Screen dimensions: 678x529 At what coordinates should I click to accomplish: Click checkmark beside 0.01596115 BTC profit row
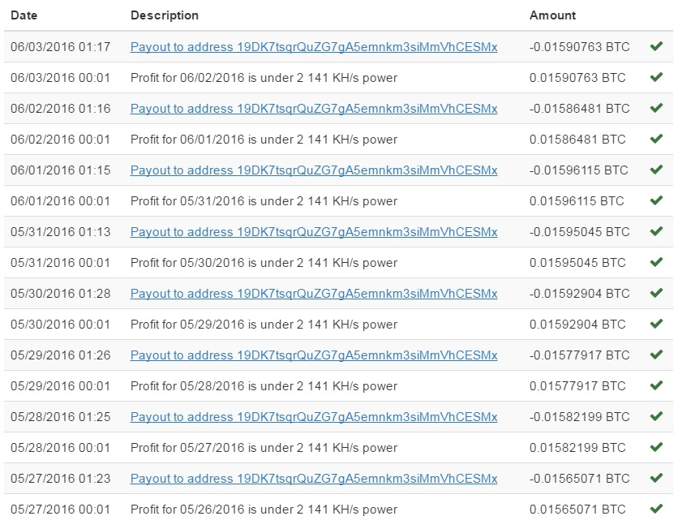(x=656, y=200)
